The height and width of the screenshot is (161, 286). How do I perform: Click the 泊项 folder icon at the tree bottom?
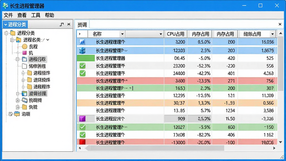(x=17, y=114)
